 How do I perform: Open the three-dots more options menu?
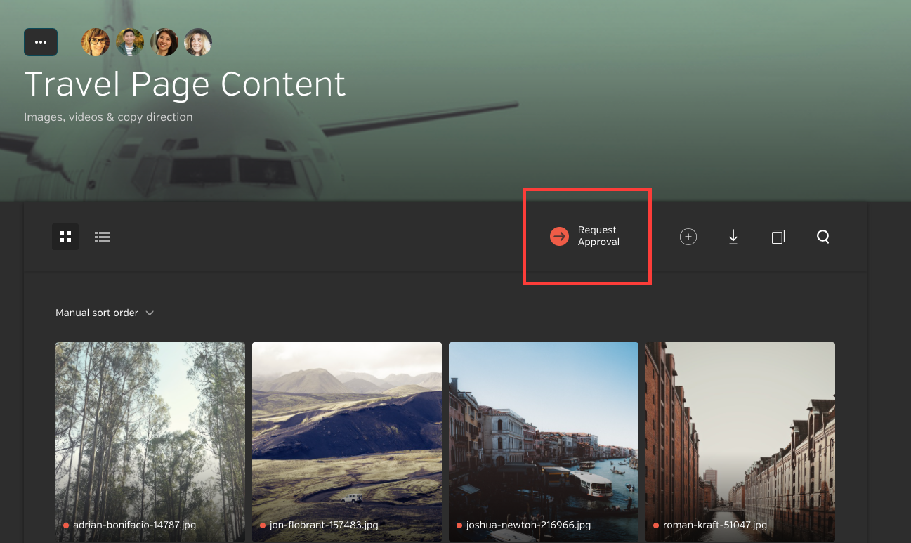click(41, 42)
